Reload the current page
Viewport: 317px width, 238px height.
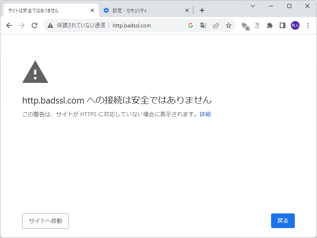pos(34,25)
